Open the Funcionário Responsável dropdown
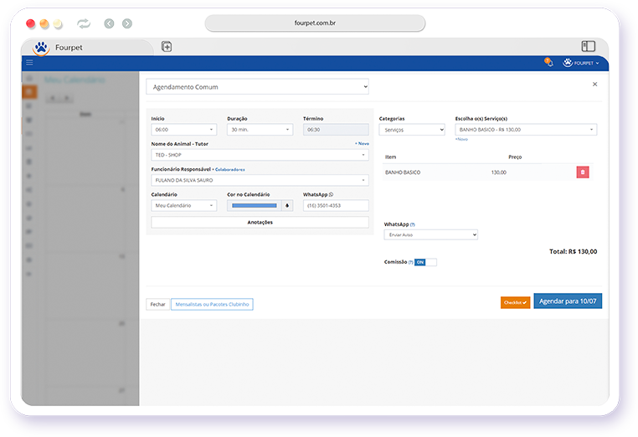The height and width of the screenshot is (437, 638). 260,180
